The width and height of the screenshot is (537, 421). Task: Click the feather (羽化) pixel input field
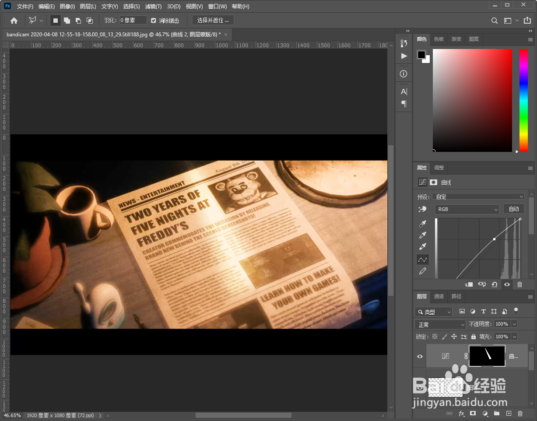[133, 20]
